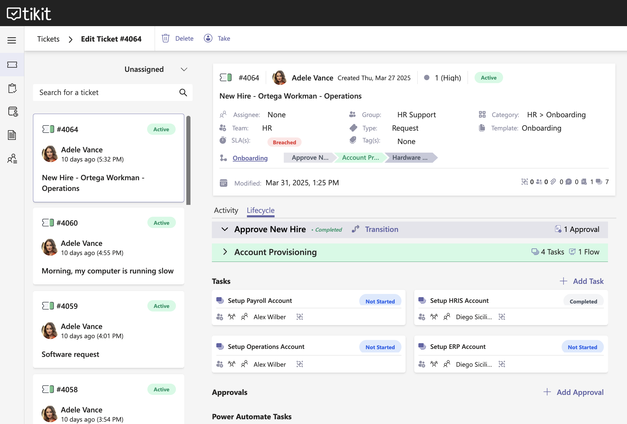The width and height of the screenshot is (627, 424).
Task: Click the tickets icon in sidebar
Action: (12, 64)
